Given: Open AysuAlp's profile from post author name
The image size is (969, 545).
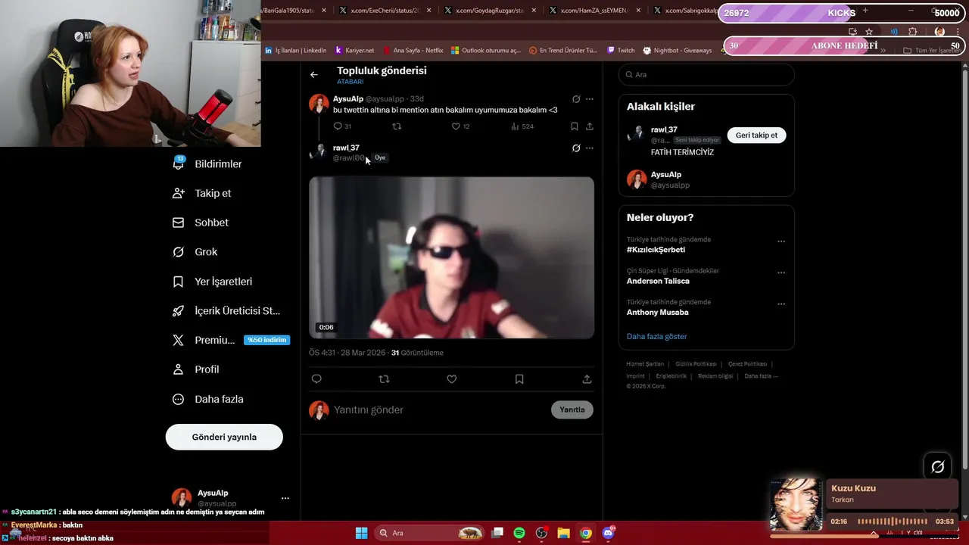Looking at the screenshot, I should [348, 99].
